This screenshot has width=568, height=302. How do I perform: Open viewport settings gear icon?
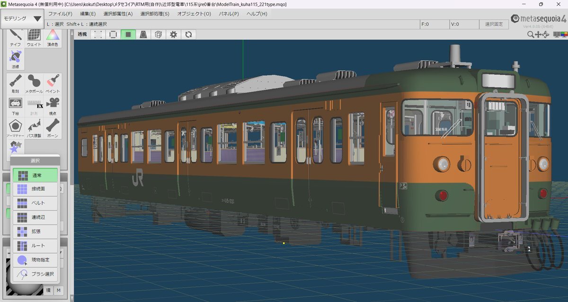174,34
